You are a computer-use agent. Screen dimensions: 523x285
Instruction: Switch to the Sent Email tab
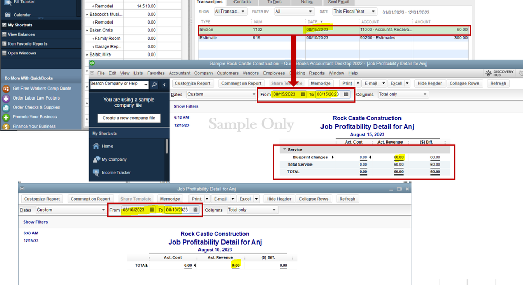click(338, 2)
